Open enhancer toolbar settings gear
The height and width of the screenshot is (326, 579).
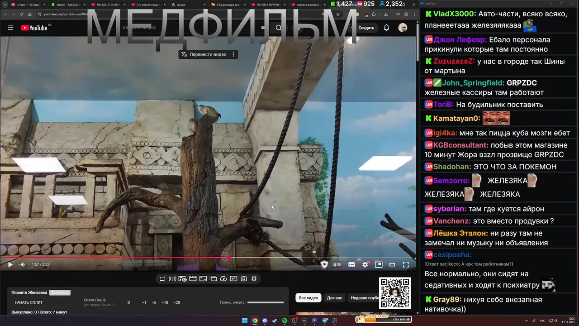coord(254,279)
